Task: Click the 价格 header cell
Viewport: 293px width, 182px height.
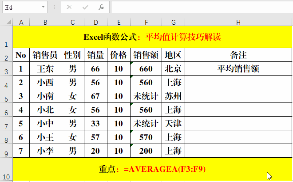Action: (x=119, y=55)
